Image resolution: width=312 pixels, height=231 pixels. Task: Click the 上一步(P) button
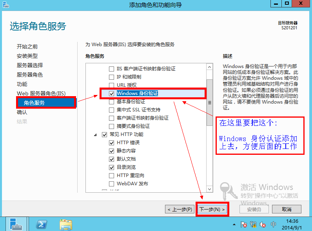(x=180, y=209)
